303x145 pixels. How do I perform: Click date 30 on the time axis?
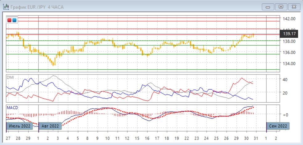coord(246,138)
